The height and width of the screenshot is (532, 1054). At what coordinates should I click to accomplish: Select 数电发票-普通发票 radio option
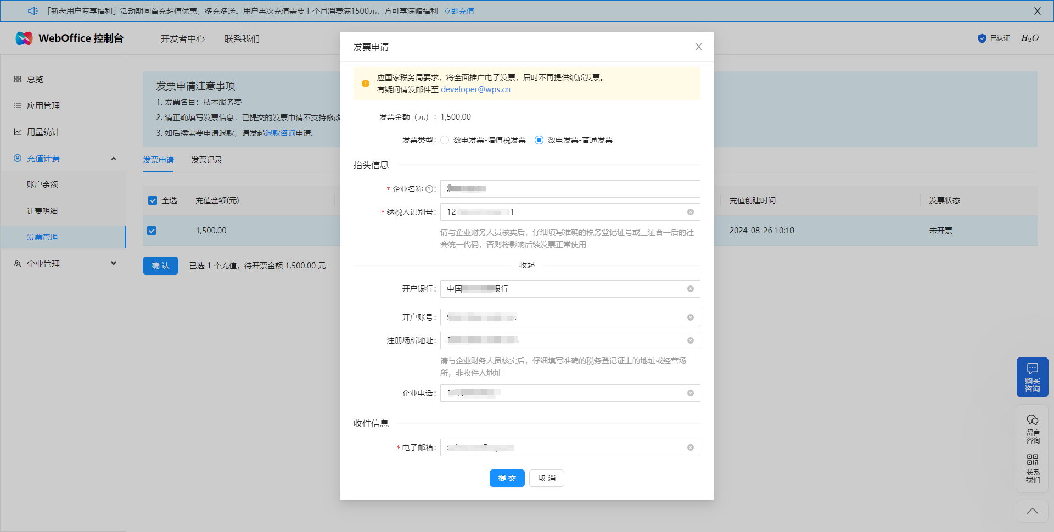(x=539, y=140)
